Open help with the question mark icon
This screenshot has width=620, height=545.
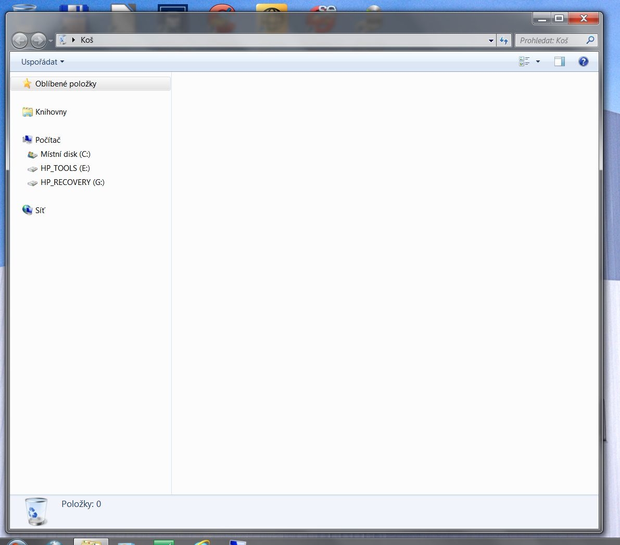click(x=584, y=61)
